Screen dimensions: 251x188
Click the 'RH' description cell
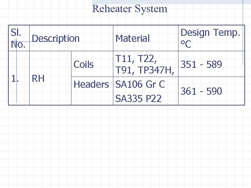(51, 78)
